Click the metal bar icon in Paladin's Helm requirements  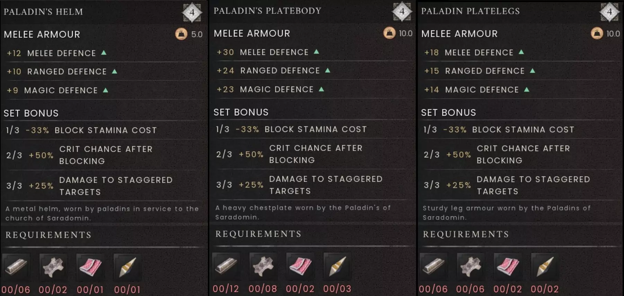(x=16, y=267)
